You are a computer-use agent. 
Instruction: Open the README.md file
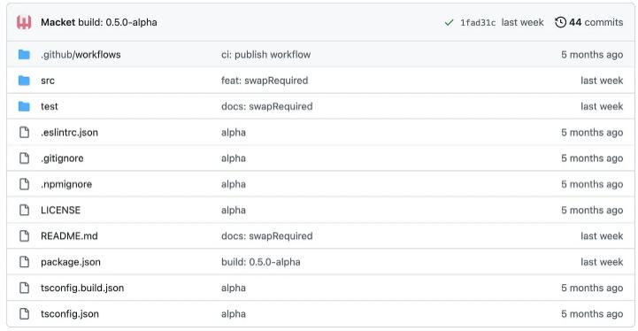69,236
